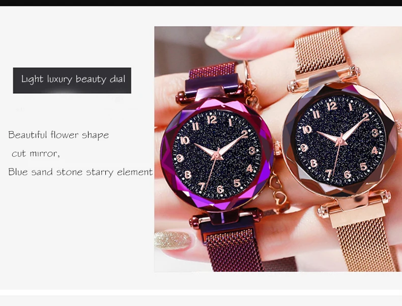The height and width of the screenshot is (306, 402).
Task: Click the number 12 on the rose gold watch
Action: pos(332,106)
